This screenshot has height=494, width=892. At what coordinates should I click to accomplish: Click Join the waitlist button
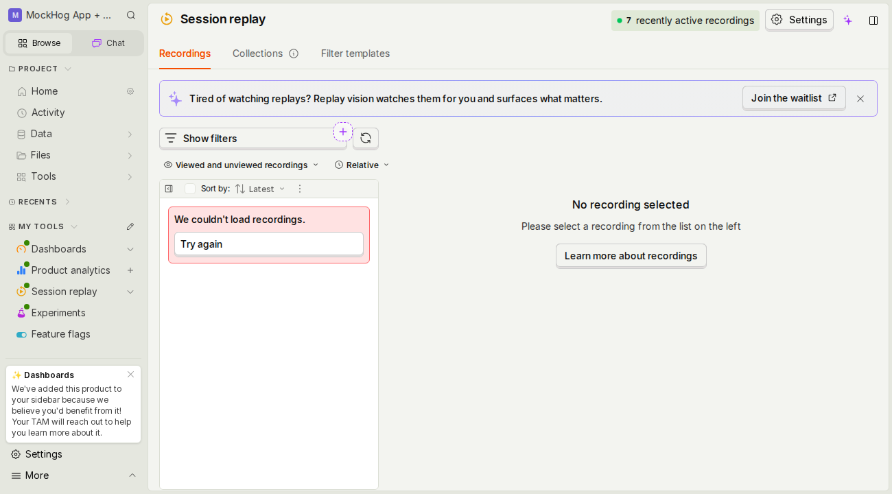(x=794, y=98)
